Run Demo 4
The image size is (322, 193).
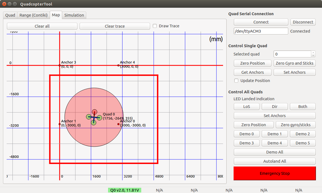[274, 143]
